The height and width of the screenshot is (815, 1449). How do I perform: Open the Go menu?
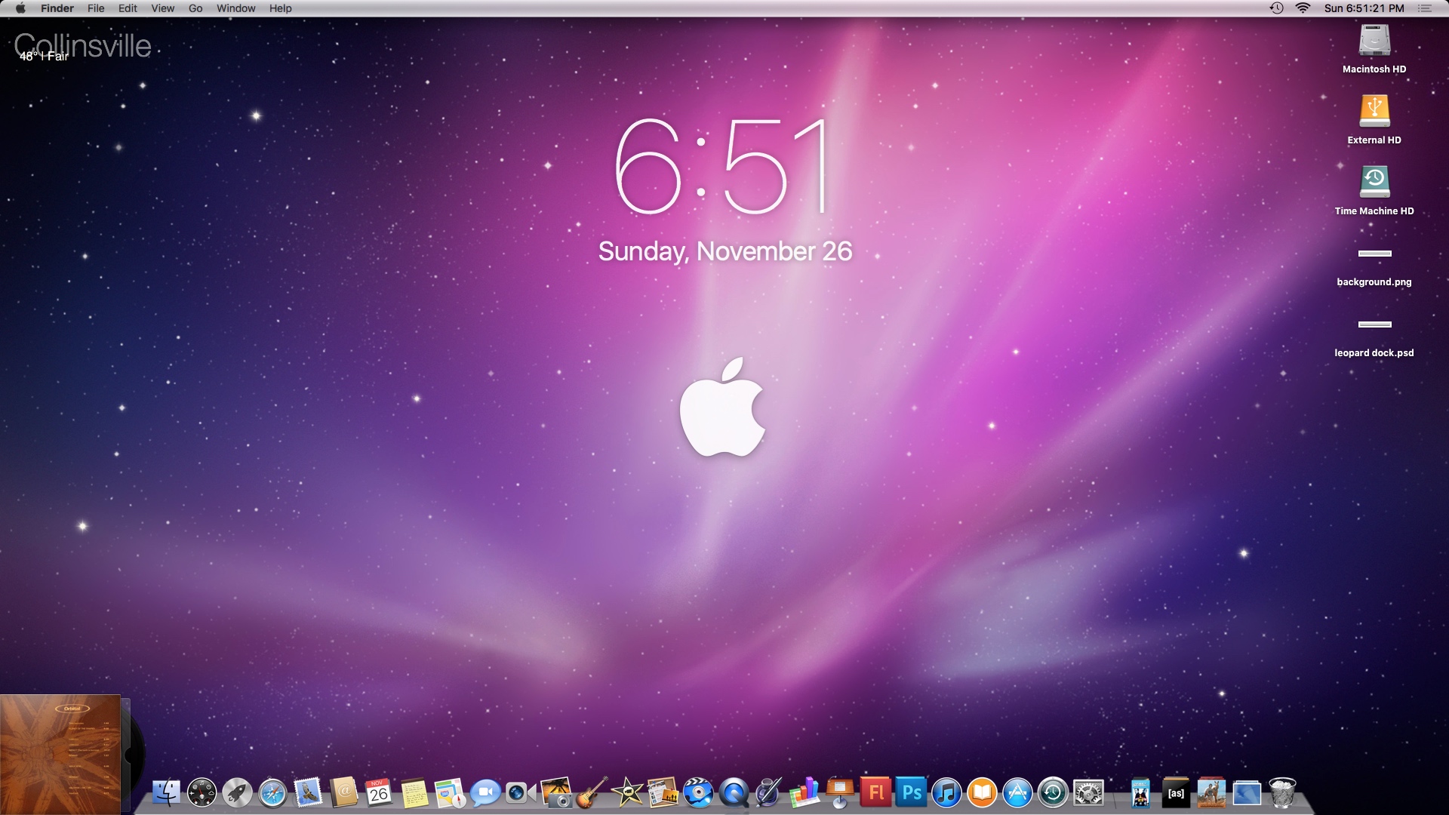coord(195,8)
